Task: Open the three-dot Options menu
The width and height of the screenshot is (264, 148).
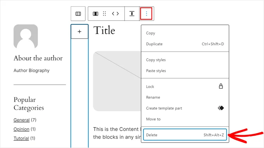Action: 146,14
